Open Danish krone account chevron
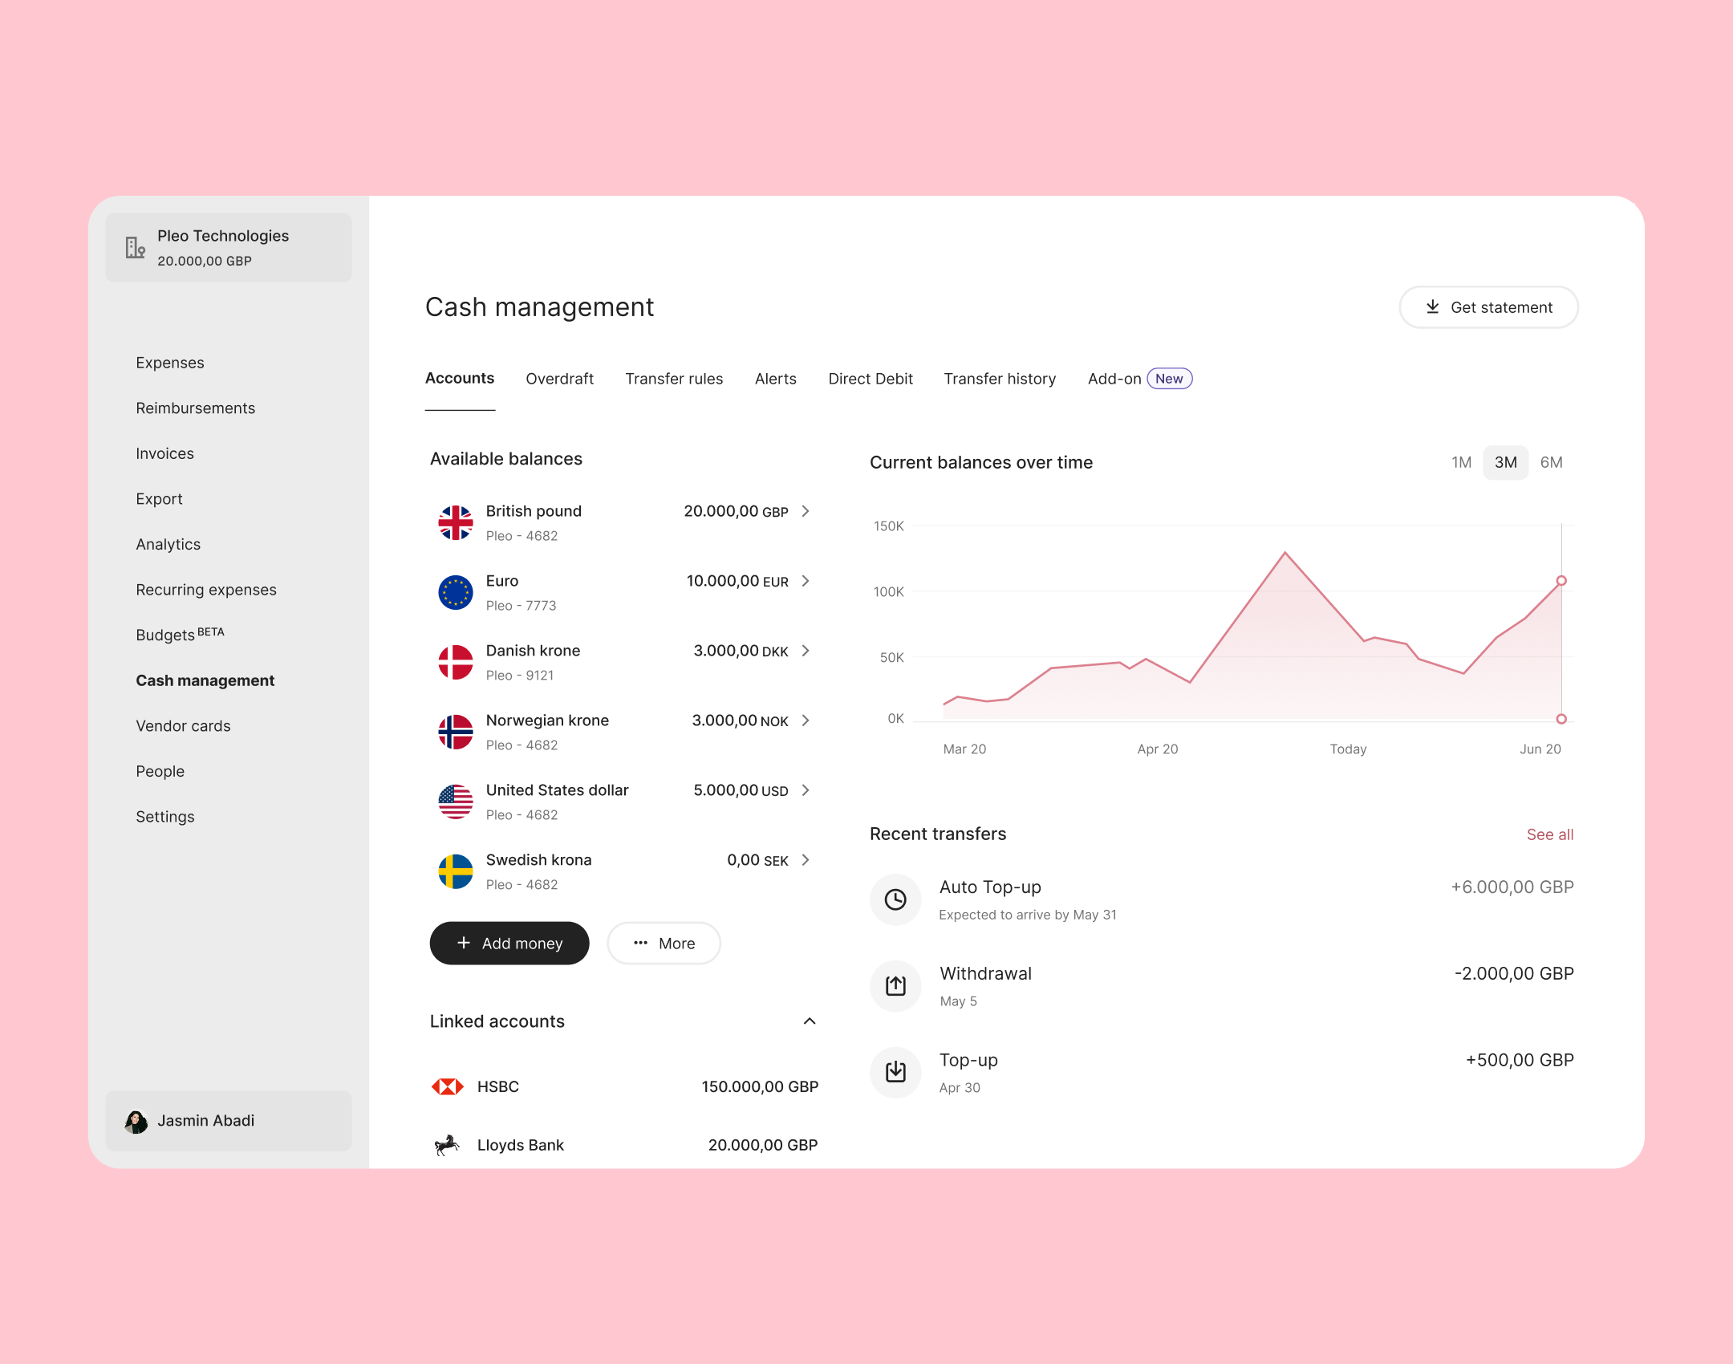 806,651
